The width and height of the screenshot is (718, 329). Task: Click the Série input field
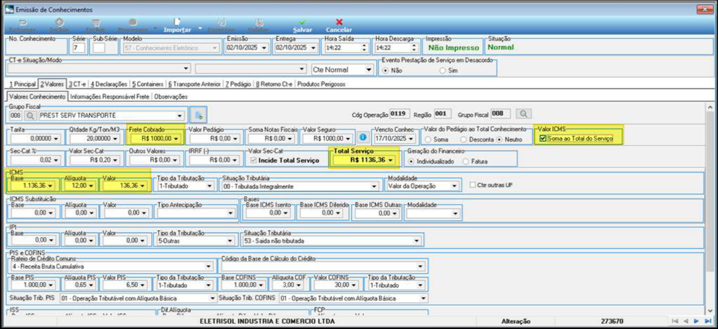(78, 48)
